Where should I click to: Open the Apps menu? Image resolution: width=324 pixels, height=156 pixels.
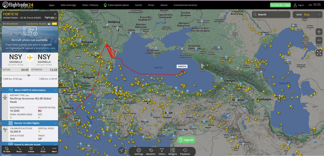[52, 5]
